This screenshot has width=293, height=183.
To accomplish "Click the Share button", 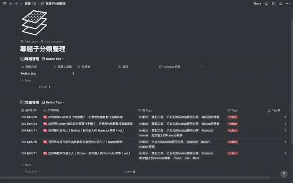I will click(x=257, y=4).
